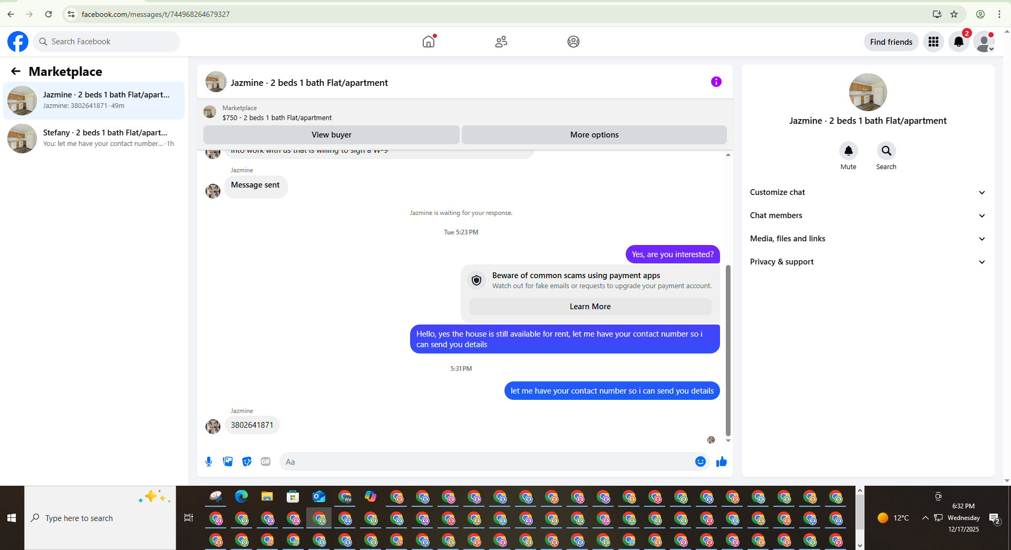Screen dimensions: 1011x550
Task: Open the Friends icon in top navigation
Action: (501, 42)
